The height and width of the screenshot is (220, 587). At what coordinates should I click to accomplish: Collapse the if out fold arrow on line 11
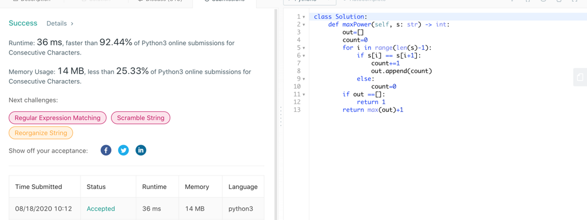[x=303, y=94]
